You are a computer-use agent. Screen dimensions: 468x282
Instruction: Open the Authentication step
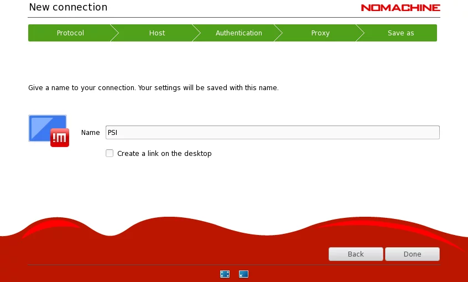238,33
